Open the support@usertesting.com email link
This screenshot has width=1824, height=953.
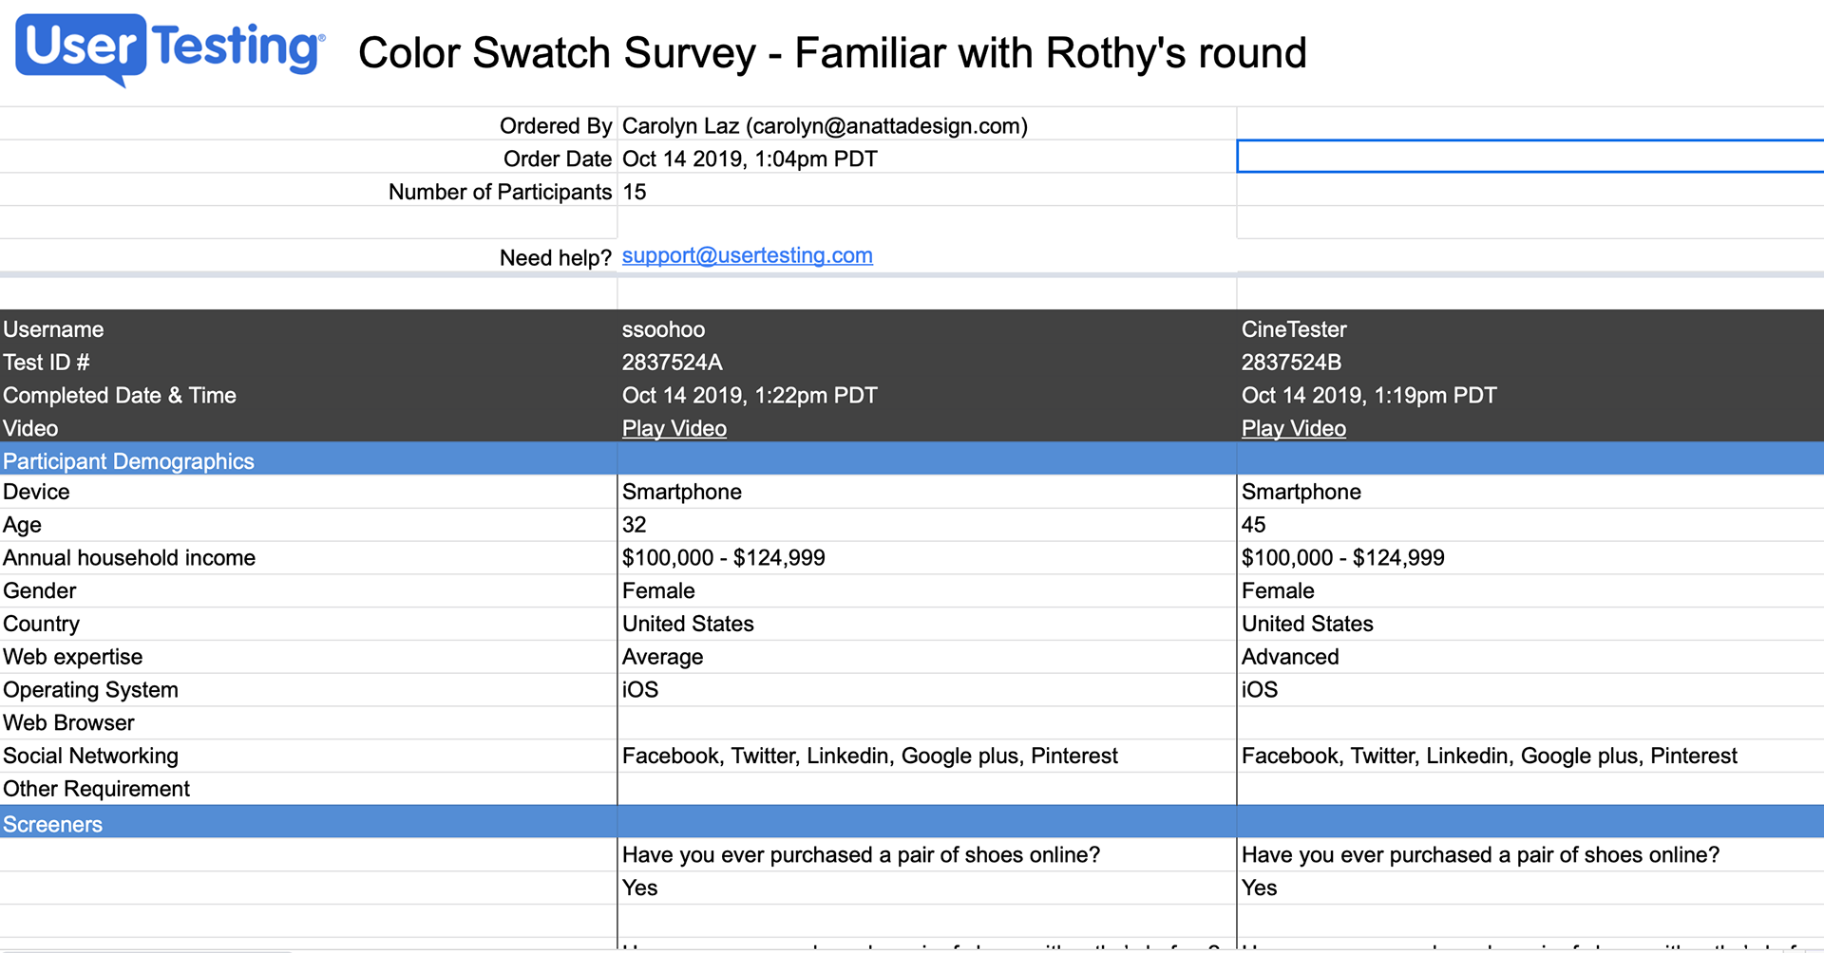click(x=747, y=255)
